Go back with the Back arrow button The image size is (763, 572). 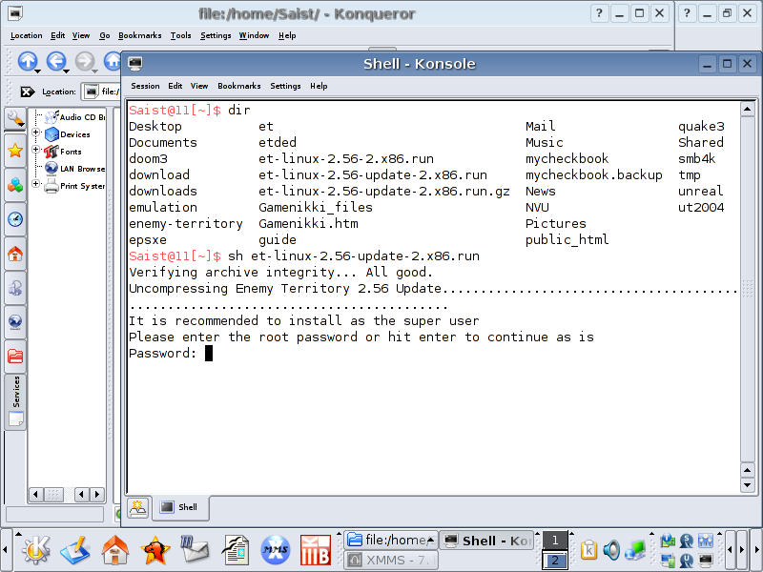56,61
